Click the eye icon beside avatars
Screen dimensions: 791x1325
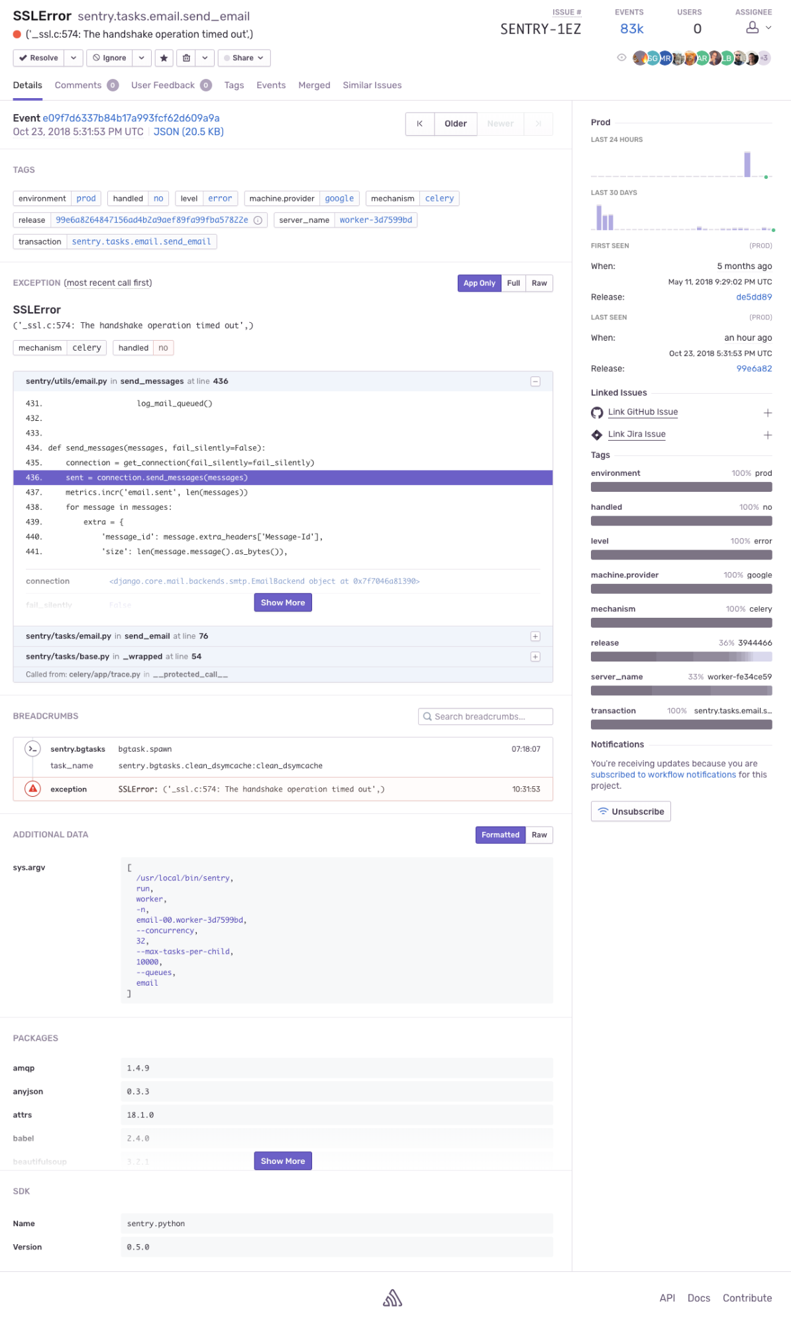coord(621,58)
